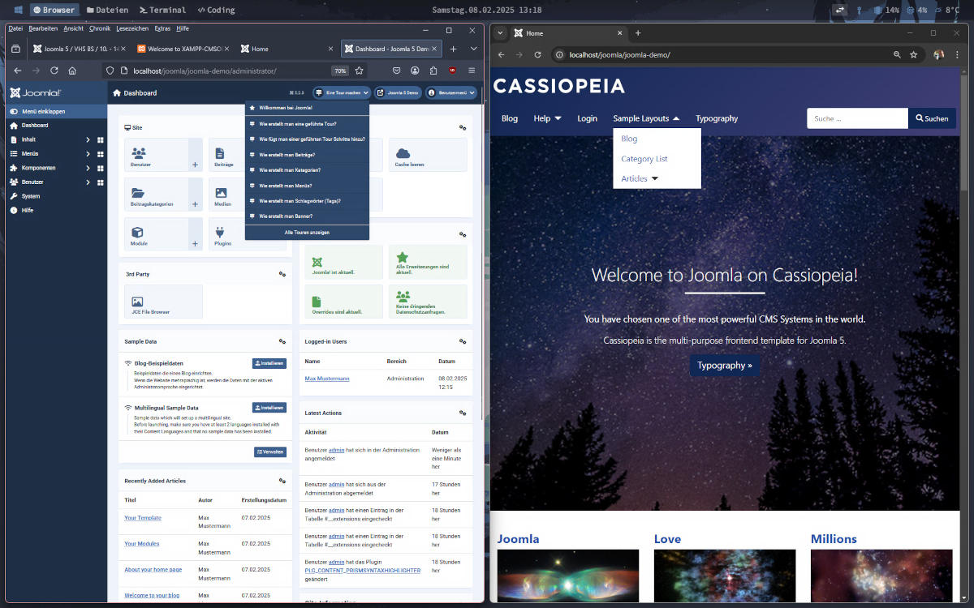Open the Medien image tile
The image size is (974, 608).
(x=226, y=195)
